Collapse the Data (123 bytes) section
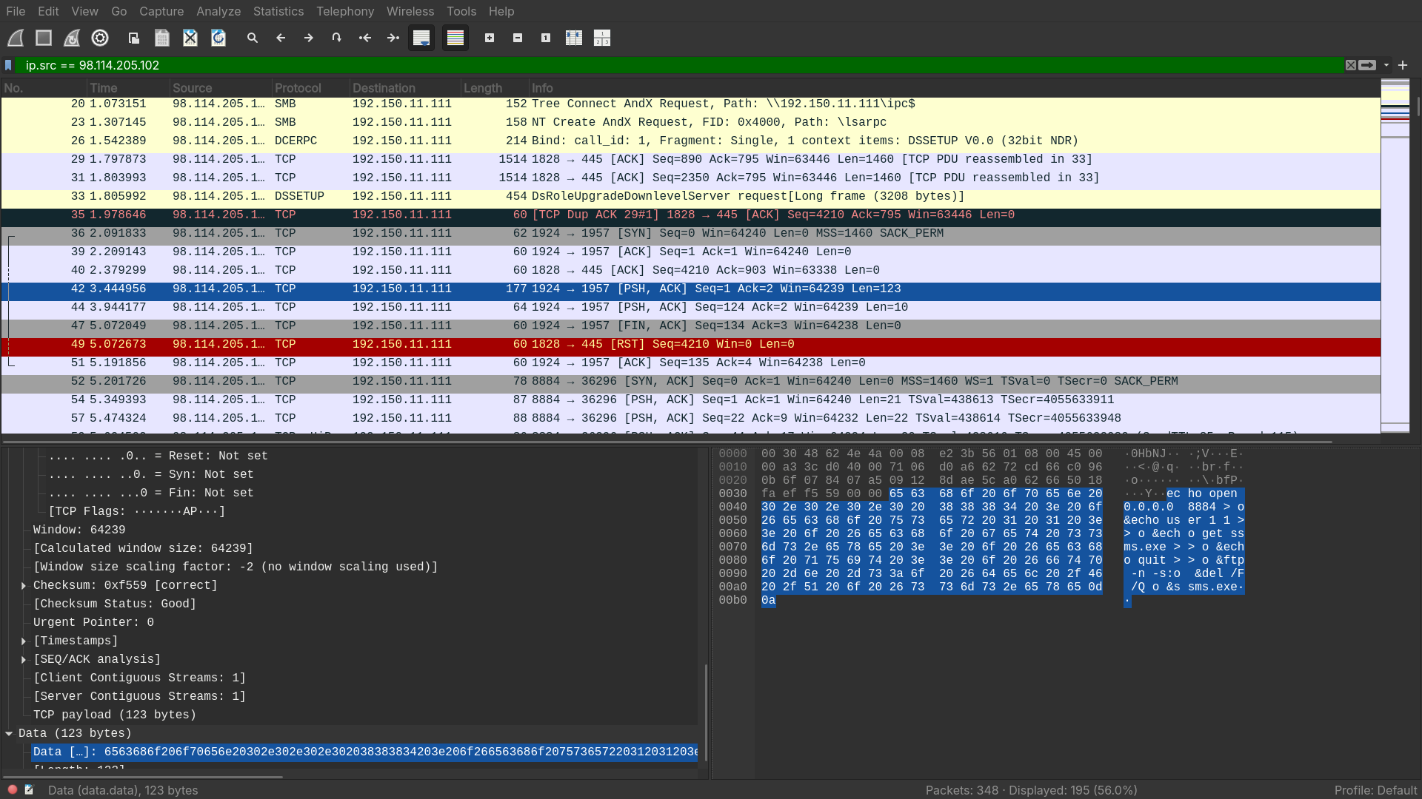Screen dimensions: 1422x799 9,733
